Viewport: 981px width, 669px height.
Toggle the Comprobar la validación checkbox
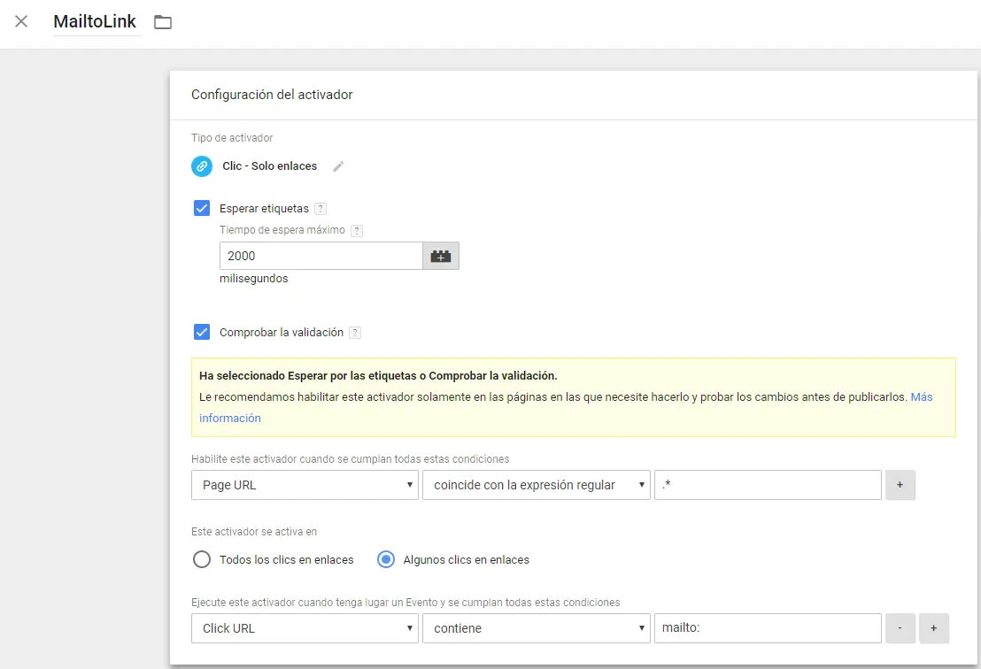pyautogui.click(x=202, y=333)
